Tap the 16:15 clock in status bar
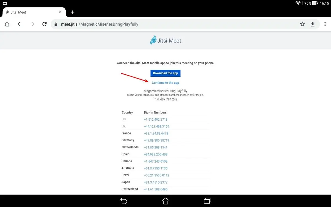331x207 pixels. tap(324, 3)
